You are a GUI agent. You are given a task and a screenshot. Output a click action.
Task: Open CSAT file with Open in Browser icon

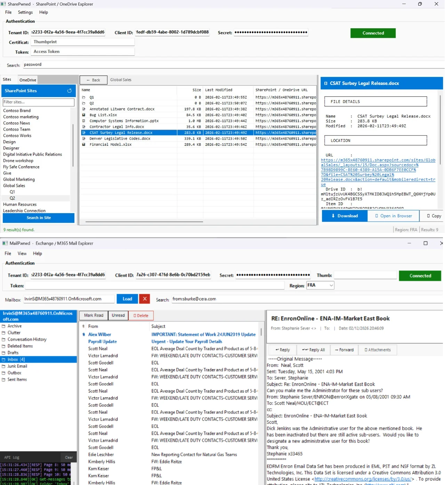point(393,216)
